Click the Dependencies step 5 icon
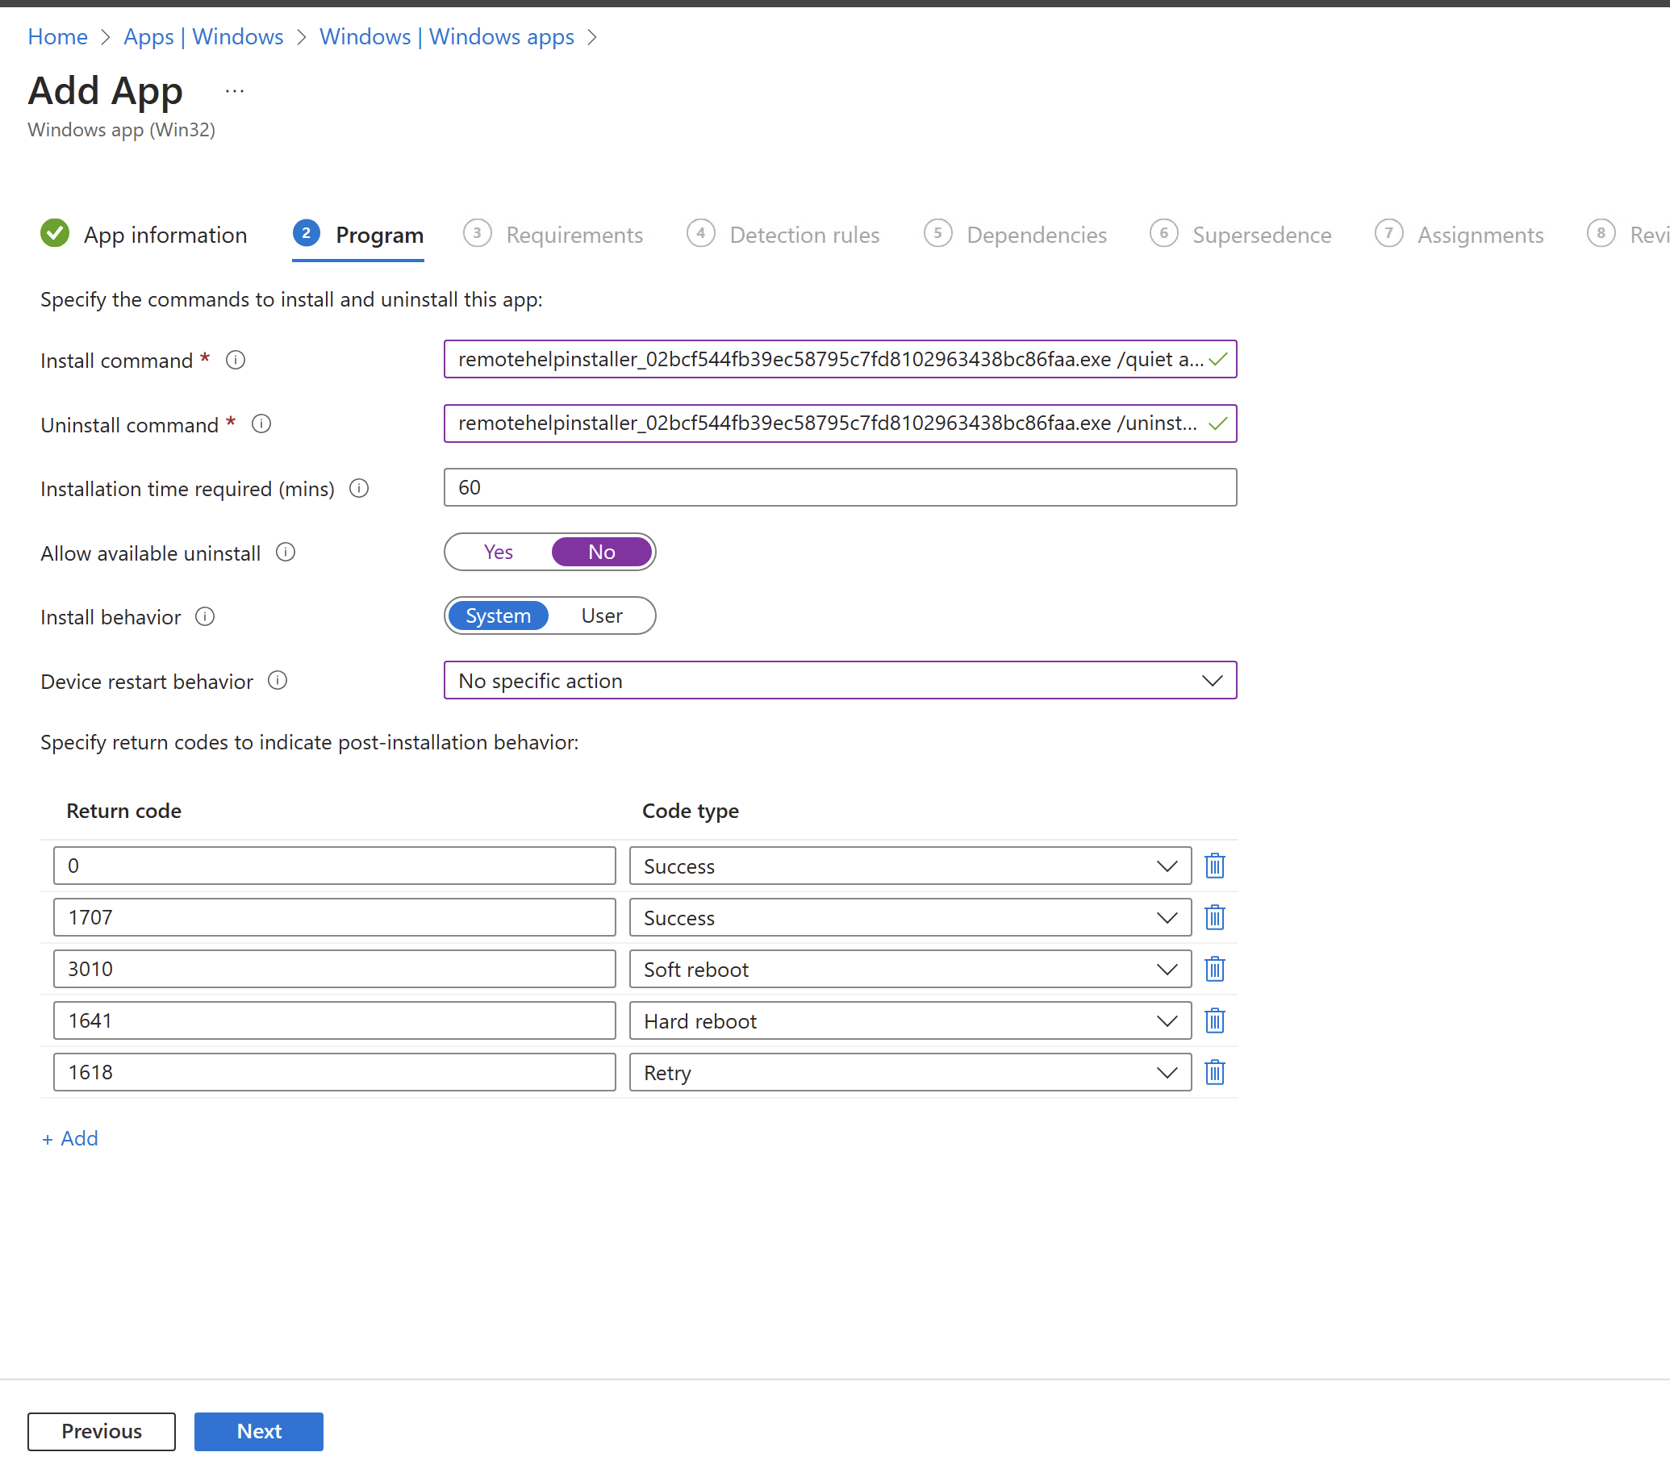The image size is (1670, 1473). (938, 233)
